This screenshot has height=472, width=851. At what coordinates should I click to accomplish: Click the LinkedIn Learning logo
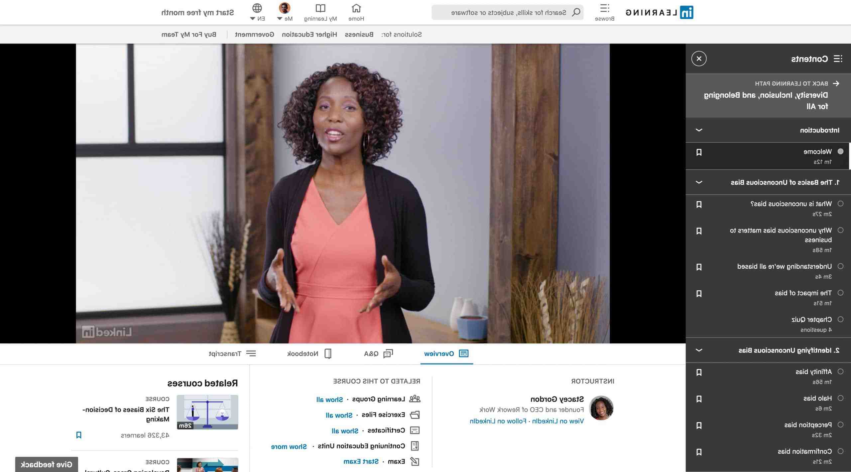point(660,13)
